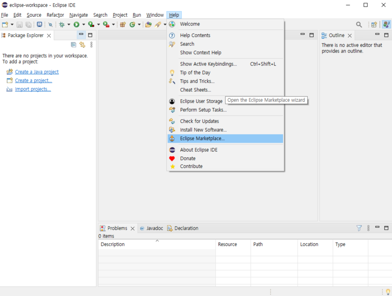Viewport: 392px width, 296px height.
Task: Open Problems View Menu dots
Action: 368,228
